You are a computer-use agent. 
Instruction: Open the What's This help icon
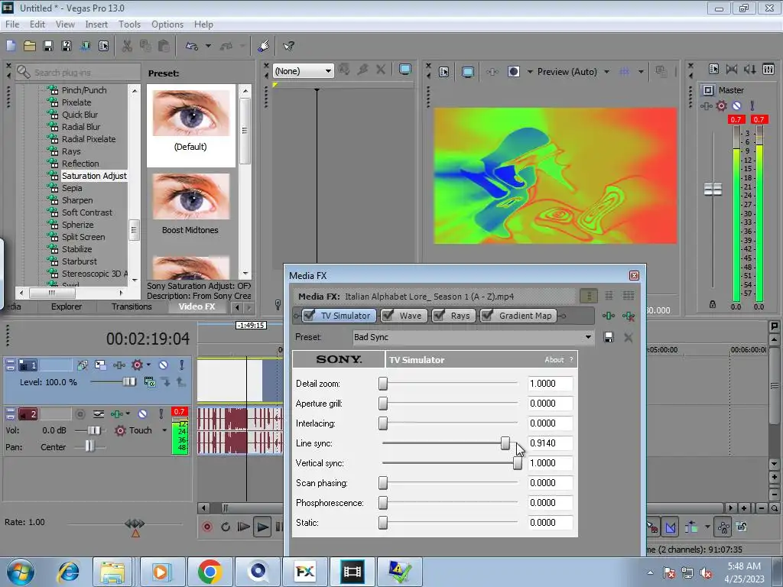tap(288, 46)
